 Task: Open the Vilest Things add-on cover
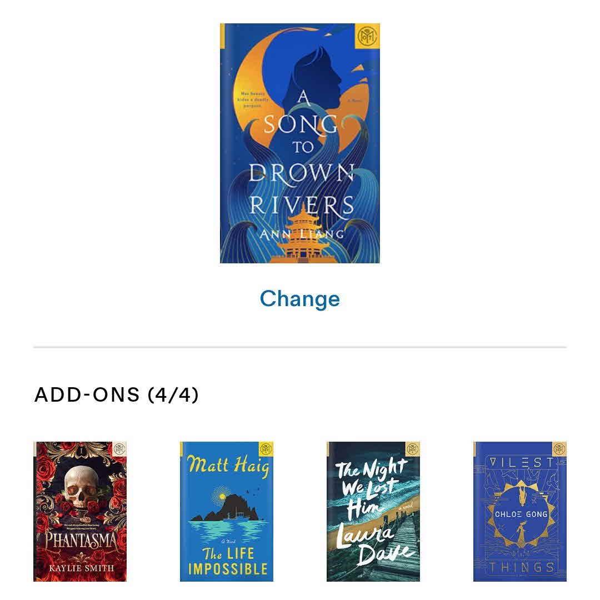coord(519,512)
